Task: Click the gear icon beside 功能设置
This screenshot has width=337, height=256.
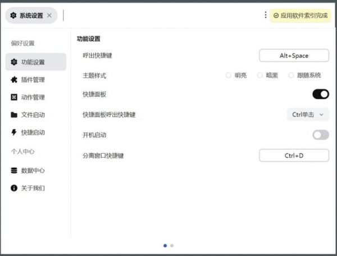Action: tap(14, 62)
